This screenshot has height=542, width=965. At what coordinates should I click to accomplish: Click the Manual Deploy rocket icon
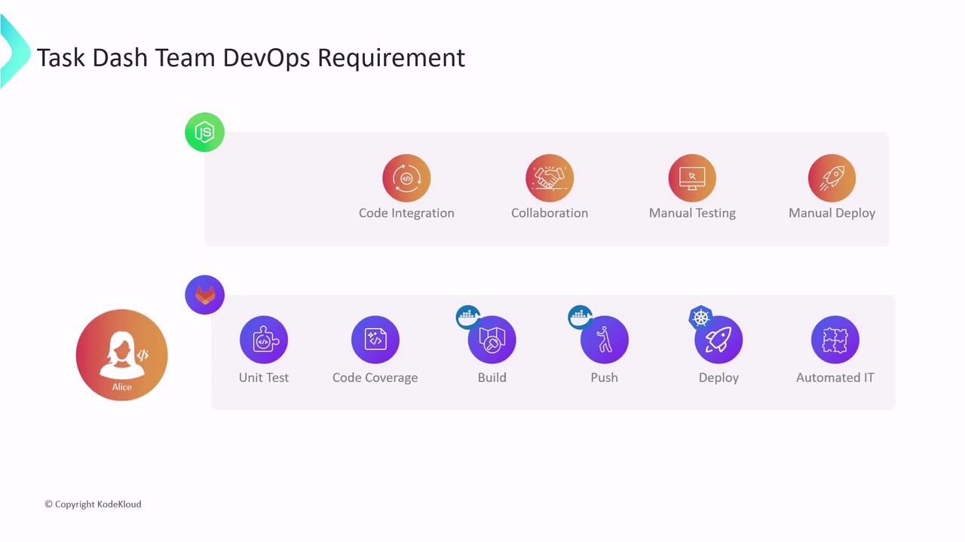click(x=832, y=178)
